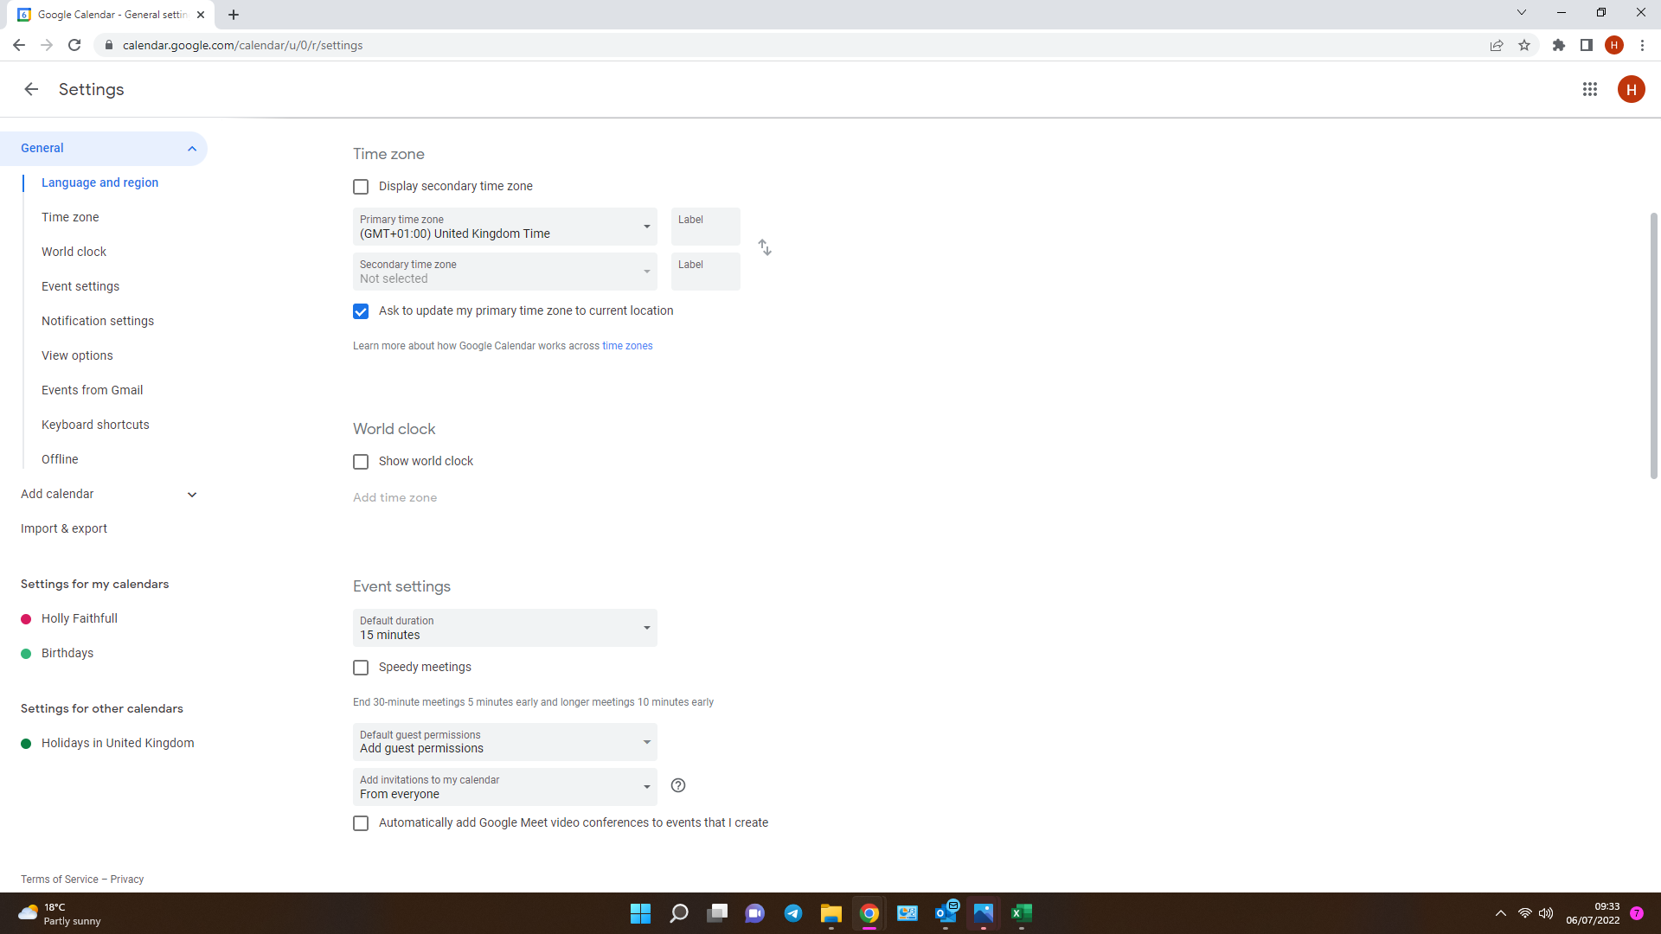Viewport: 1661px width, 934px height.
Task: Select Language and region
Action: coord(99,182)
